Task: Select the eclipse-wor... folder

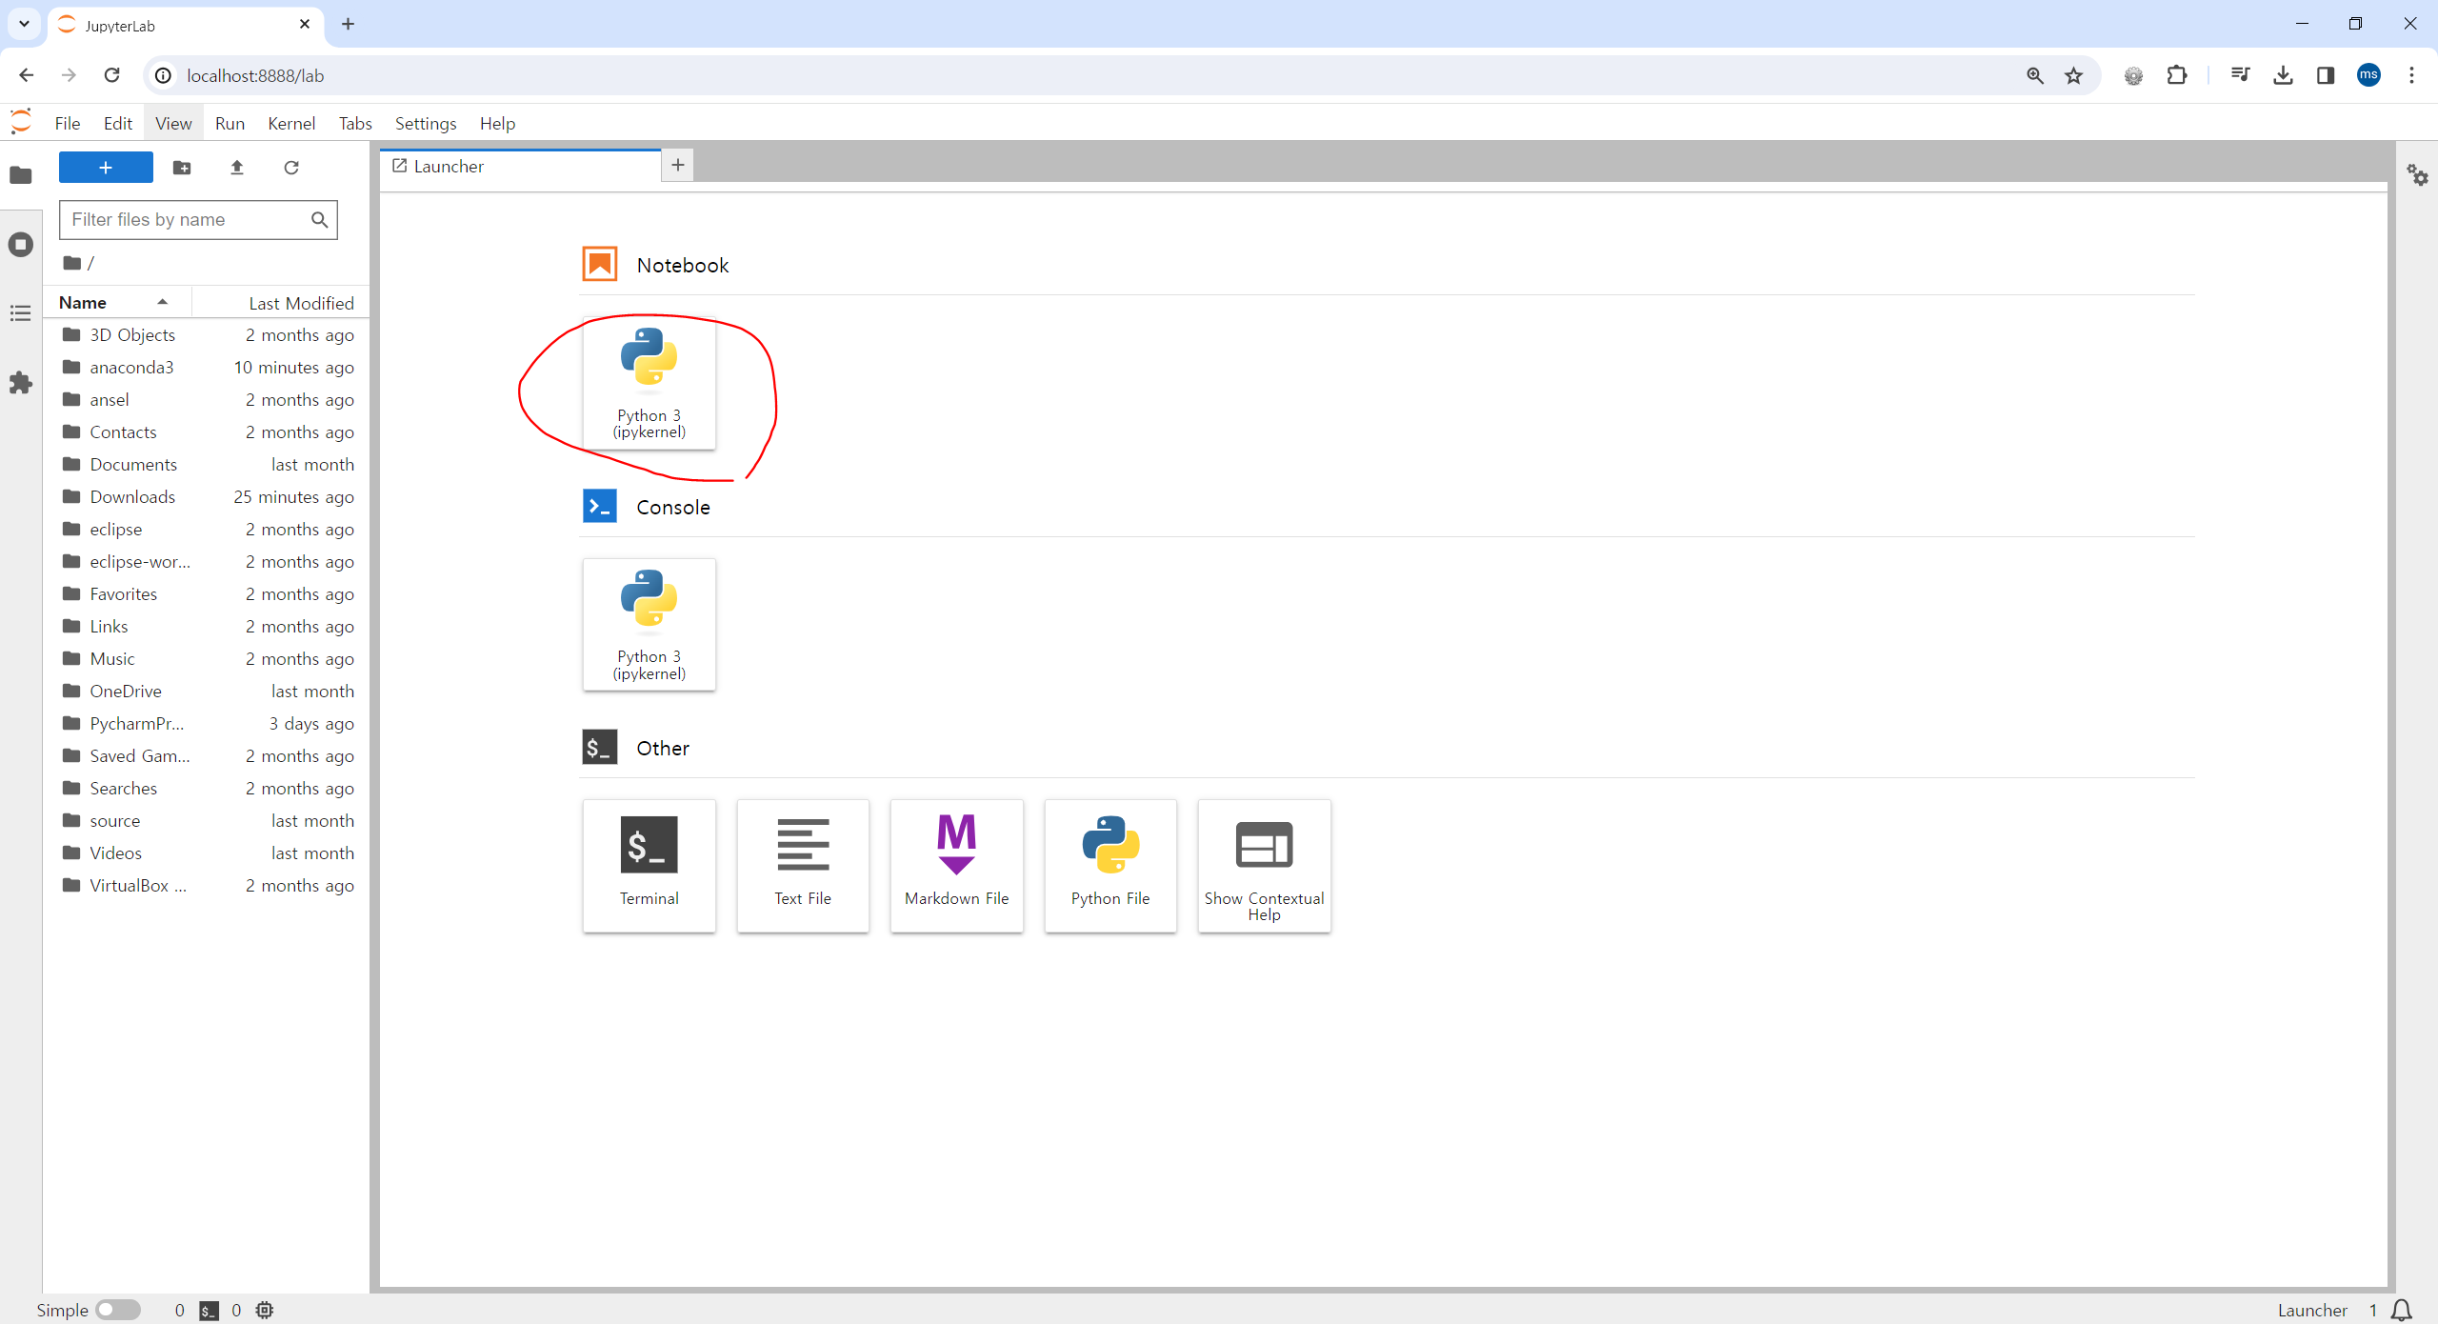Action: coord(207,562)
